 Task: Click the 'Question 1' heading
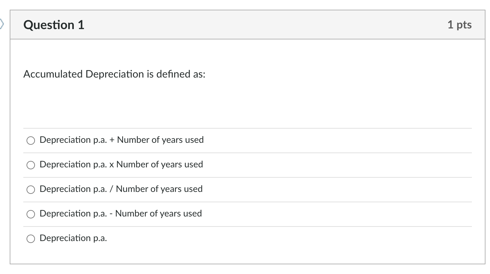[54, 25]
